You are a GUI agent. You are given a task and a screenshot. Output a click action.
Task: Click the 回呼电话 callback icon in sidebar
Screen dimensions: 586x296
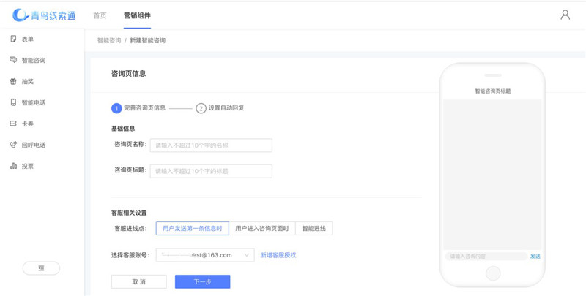click(13, 145)
